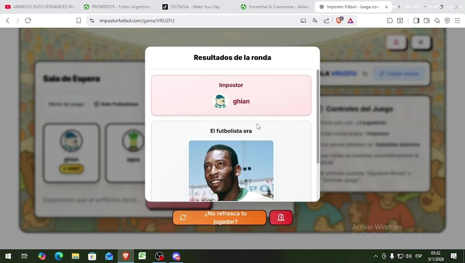Close the Impostor Fútbol tab
Screen dimensions: 465x263
(386, 7)
